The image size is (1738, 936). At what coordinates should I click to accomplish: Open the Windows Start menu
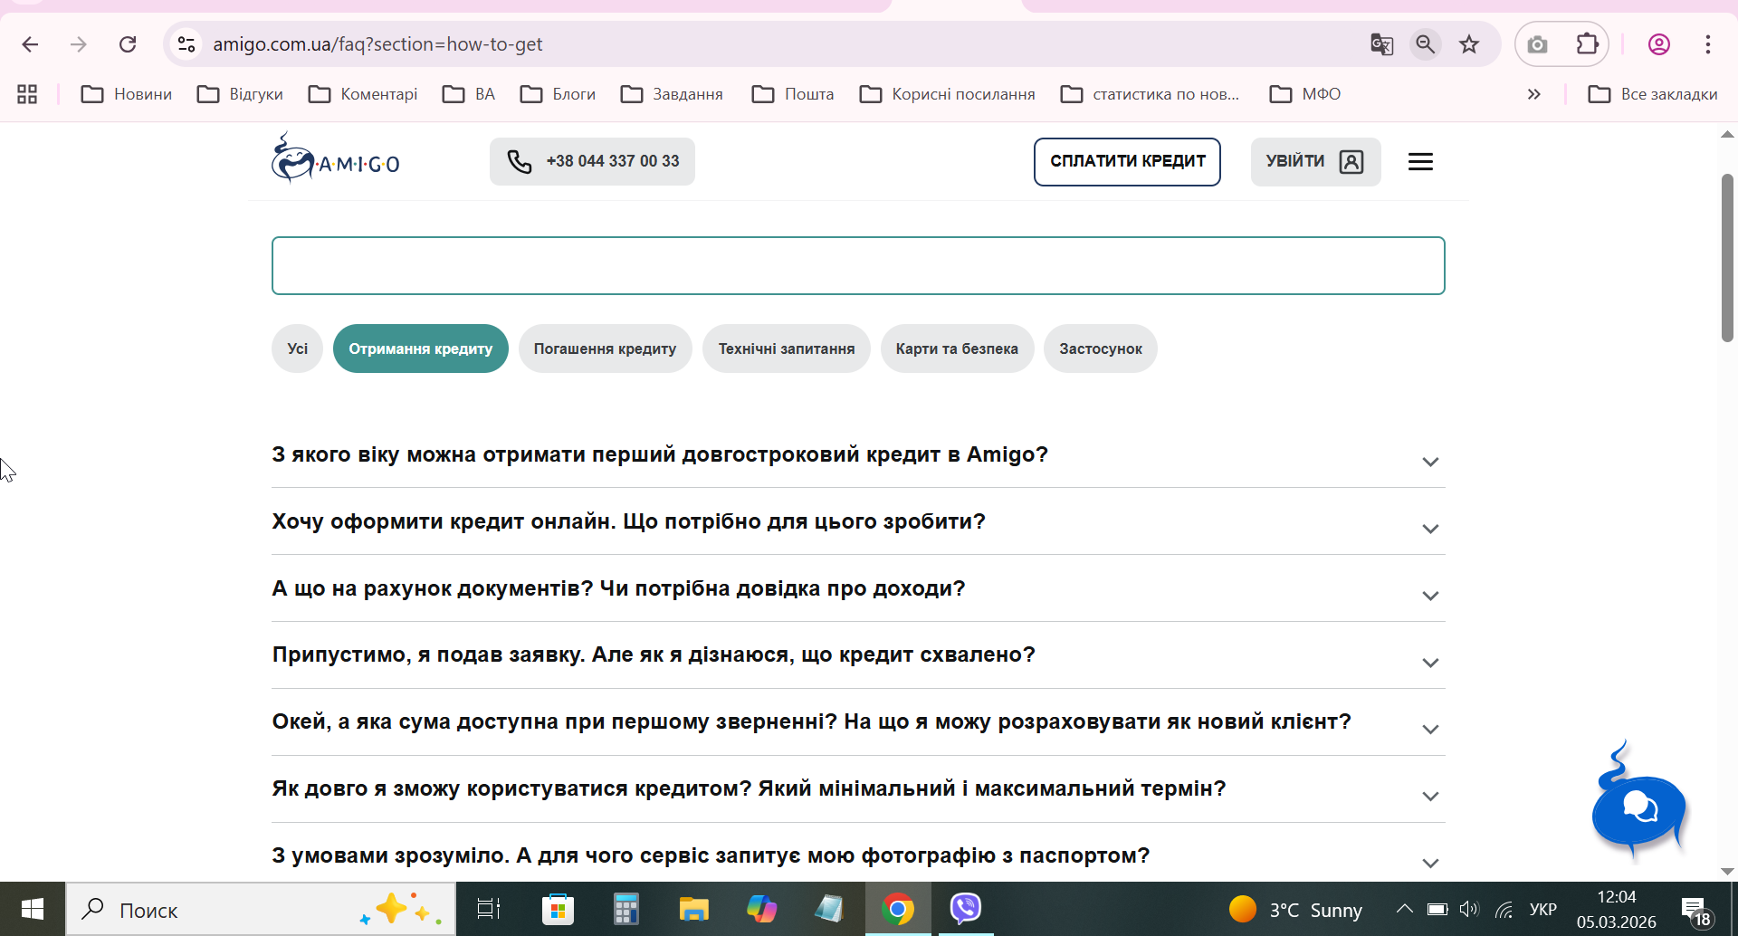coord(33,909)
